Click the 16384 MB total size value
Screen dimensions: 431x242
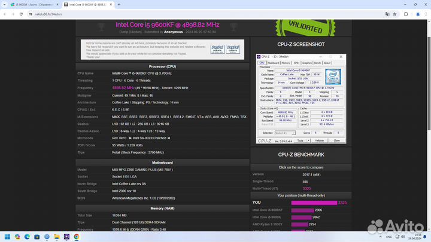pyautogui.click(x=119, y=215)
